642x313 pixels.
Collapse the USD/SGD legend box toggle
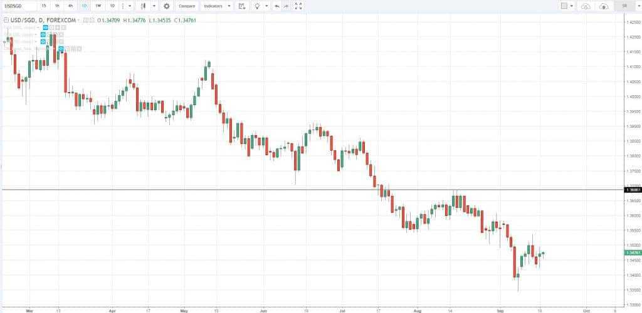click(6, 21)
